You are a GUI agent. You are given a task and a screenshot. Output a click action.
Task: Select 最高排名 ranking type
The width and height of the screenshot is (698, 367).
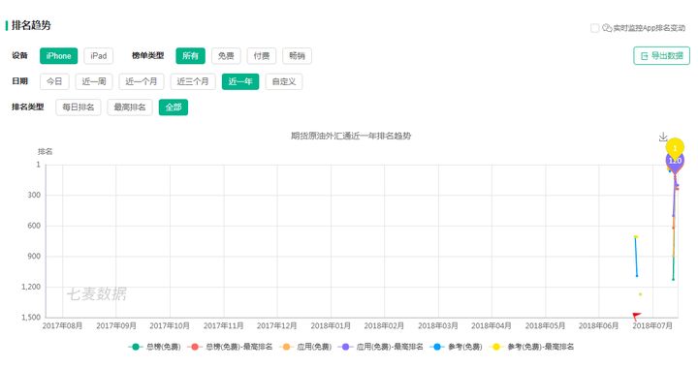point(130,107)
